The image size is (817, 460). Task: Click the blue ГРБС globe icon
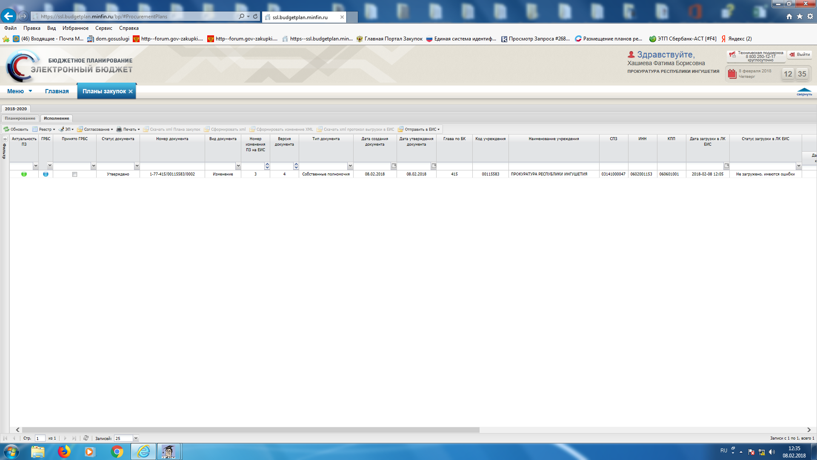tap(46, 174)
